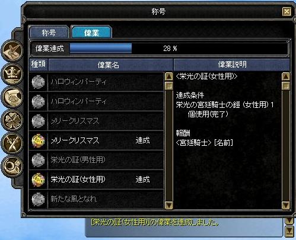Screen dimensions: 296x240
Task: Switch to the 称号 tab
Action: click(x=49, y=32)
